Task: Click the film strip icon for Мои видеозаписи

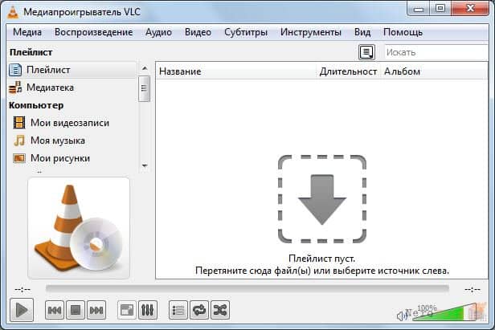Action: 19,122
